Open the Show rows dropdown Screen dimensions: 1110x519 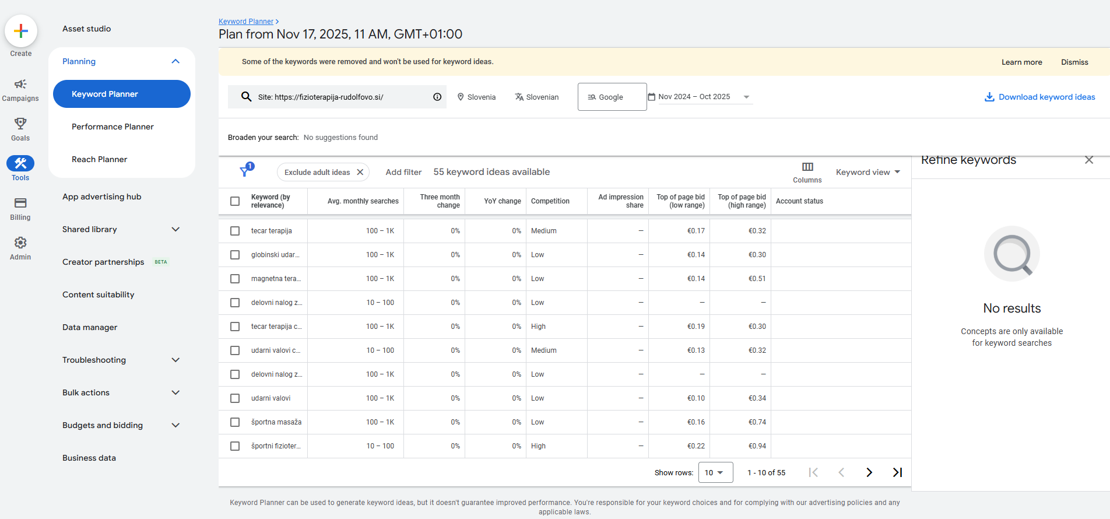click(715, 472)
